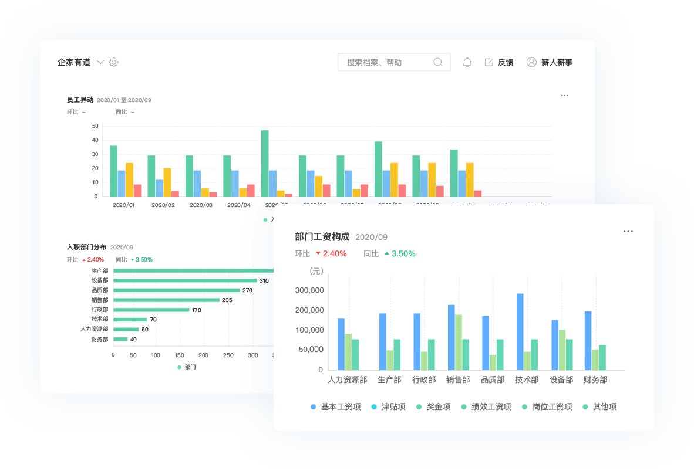Image resolution: width=694 pixels, height=471 pixels.
Task: Click the 其他项 legend color dot
Action: [x=585, y=406]
